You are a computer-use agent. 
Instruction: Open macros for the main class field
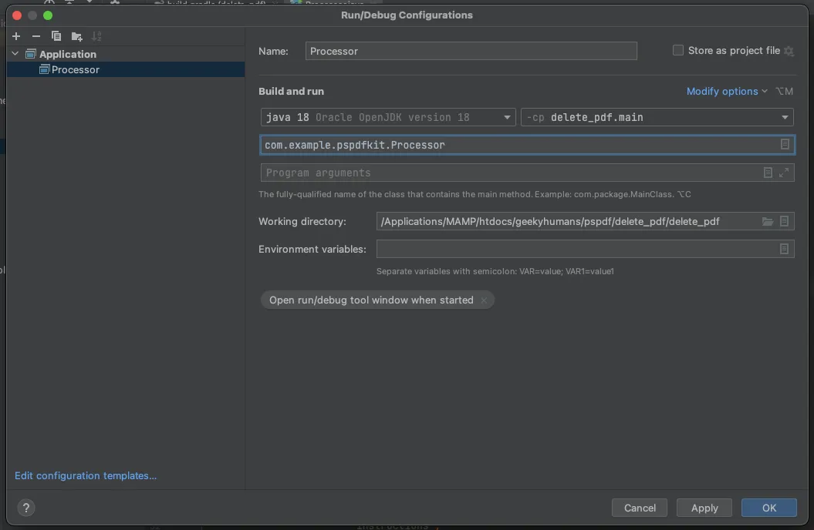click(x=785, y=144)
